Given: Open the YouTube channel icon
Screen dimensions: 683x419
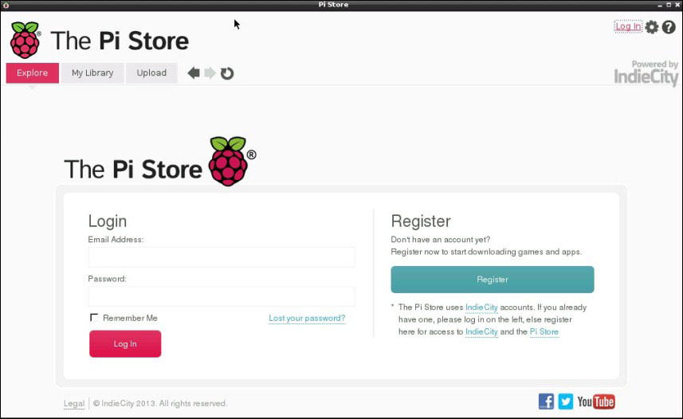Looking at the screenshot, I should point(596,401).
